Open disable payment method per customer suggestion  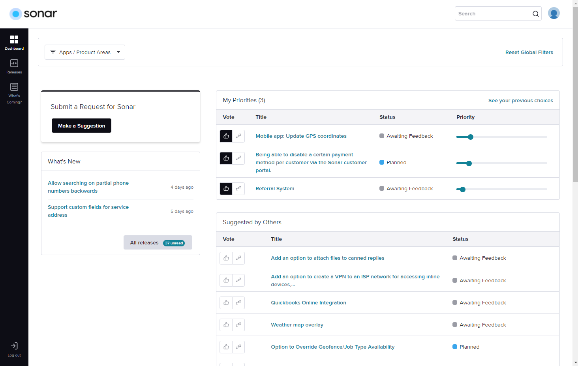tap(311, 162)
